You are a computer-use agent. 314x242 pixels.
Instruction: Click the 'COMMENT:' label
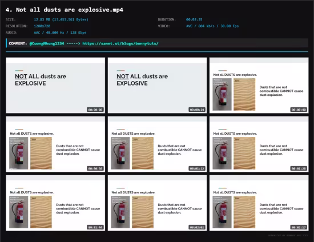click(18, 43)
